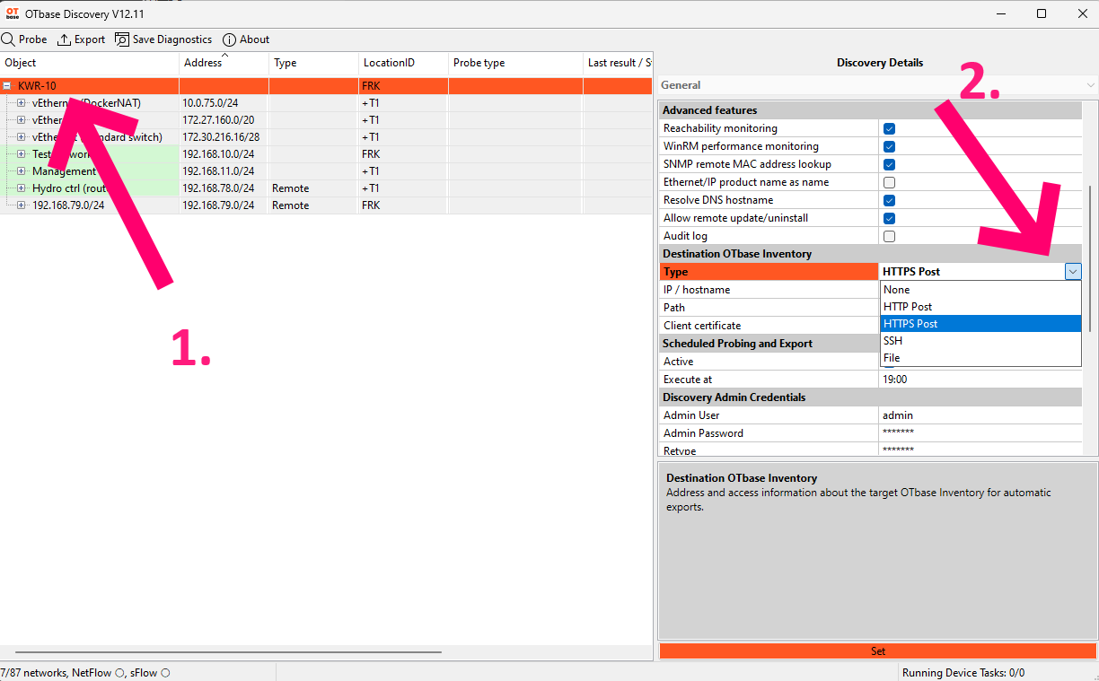Collapse the KWR-10 tree node

tap(7, 86)
